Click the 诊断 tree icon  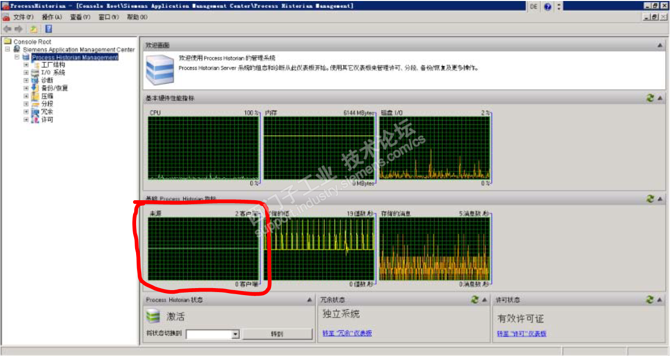[35, 80]
